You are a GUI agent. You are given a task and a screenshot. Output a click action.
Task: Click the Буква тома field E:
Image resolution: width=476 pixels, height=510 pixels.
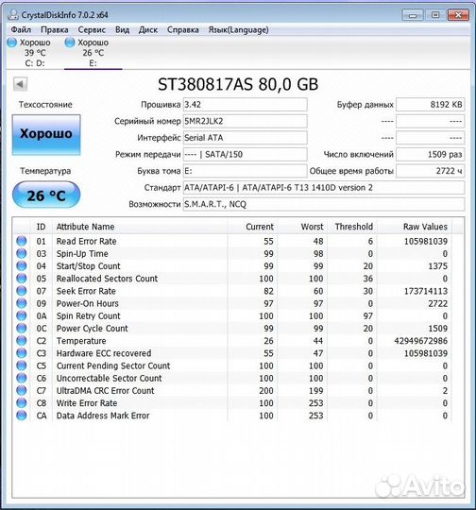(246, 171)
